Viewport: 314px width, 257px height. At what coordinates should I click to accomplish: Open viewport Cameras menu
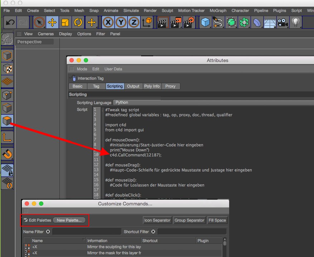(x=46, y=34)
